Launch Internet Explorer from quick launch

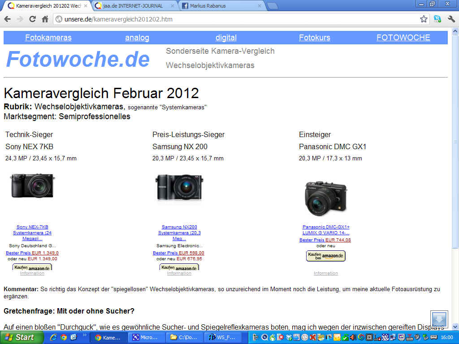click(x=53, y=337)
